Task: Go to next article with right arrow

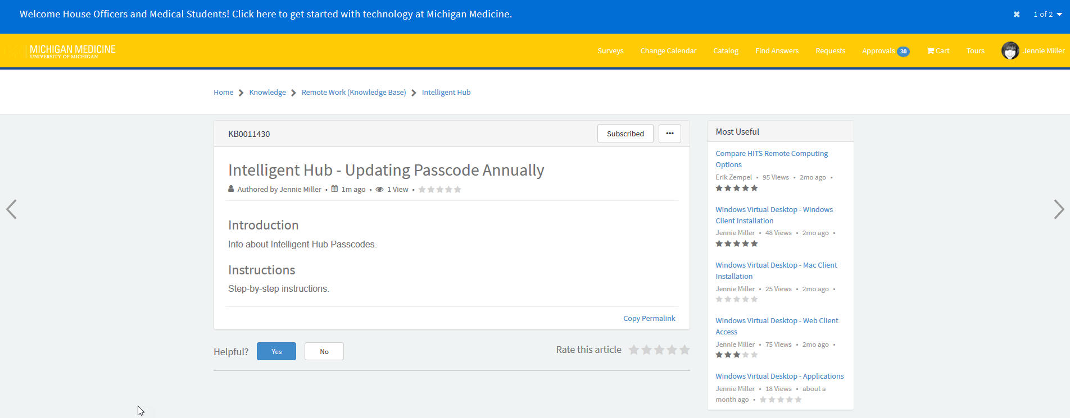Action: coord(1059,209)
